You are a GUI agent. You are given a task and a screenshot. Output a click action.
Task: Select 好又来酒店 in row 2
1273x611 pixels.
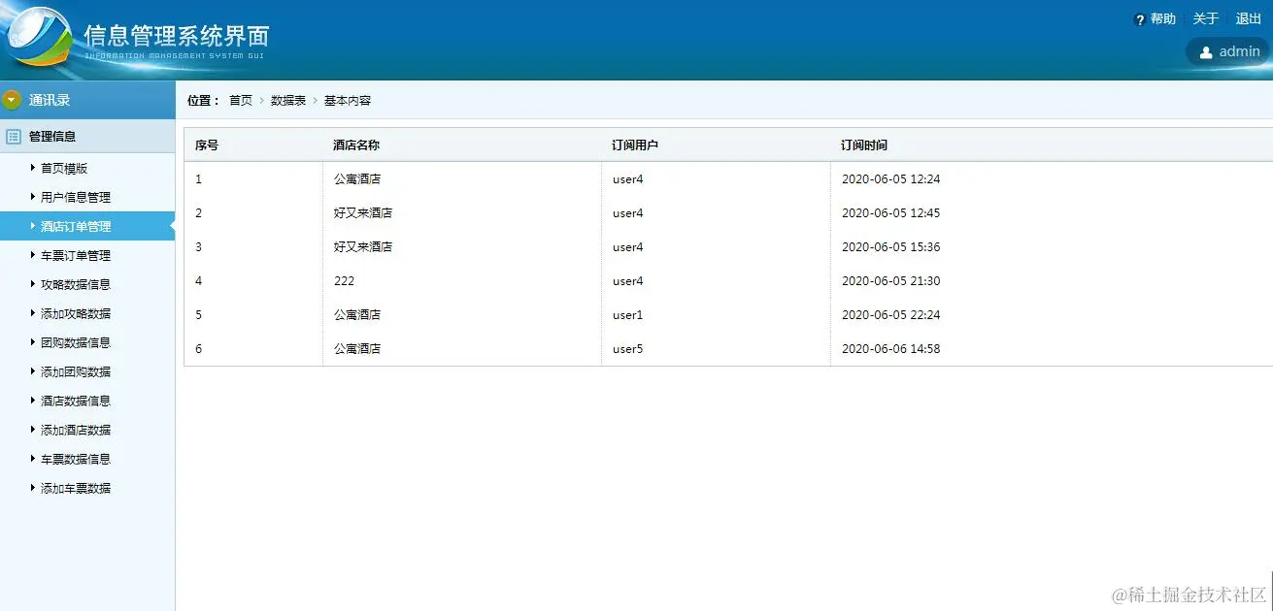point(363,213)
